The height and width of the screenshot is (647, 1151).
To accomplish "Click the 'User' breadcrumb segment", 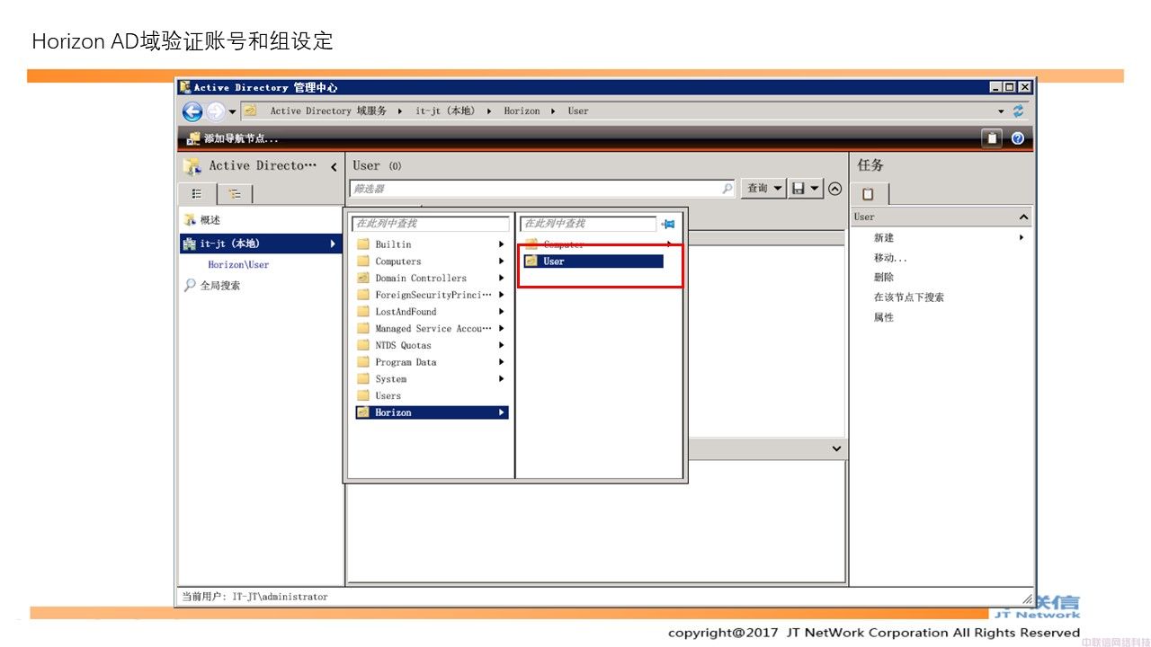I will 578,111.
